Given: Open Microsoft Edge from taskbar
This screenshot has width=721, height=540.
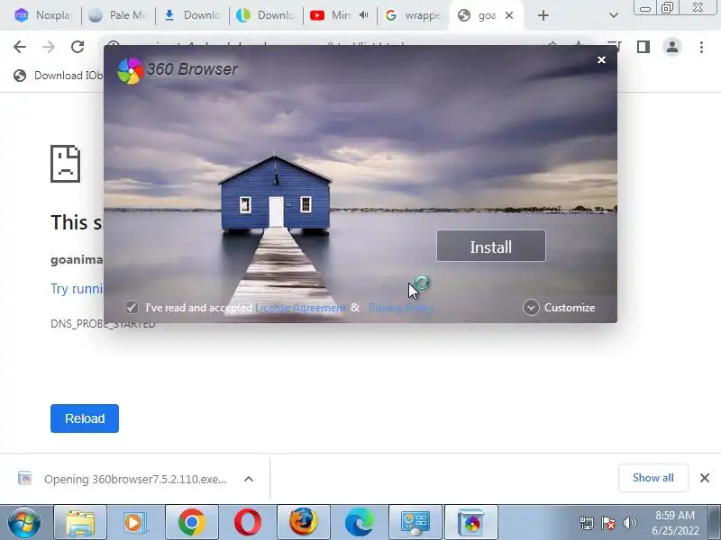Looking at the screenshot, I should (x=359, y=522).
